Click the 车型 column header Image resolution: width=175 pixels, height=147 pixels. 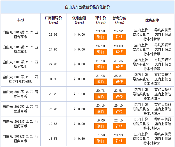[x=20, y=20]
